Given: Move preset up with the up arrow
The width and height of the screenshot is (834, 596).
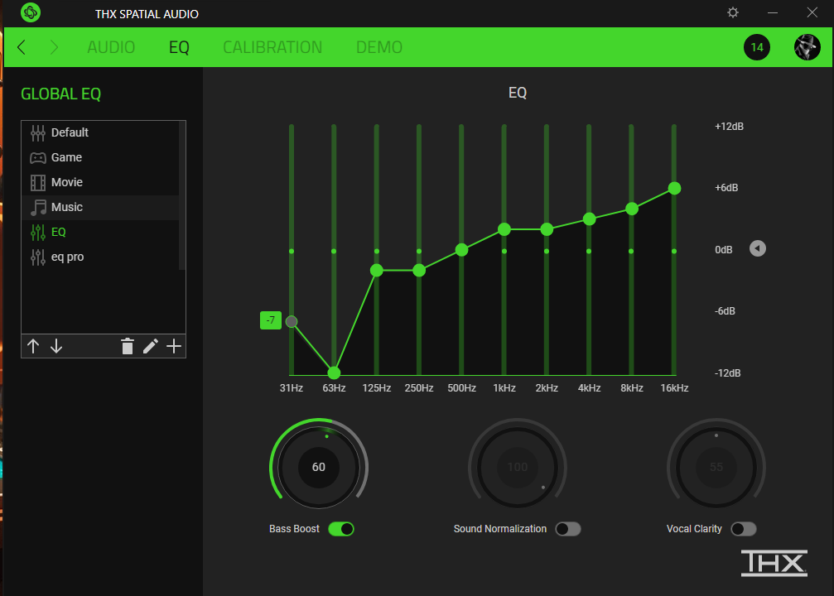Looking at the screenshot, I should [x=33, y=347].
